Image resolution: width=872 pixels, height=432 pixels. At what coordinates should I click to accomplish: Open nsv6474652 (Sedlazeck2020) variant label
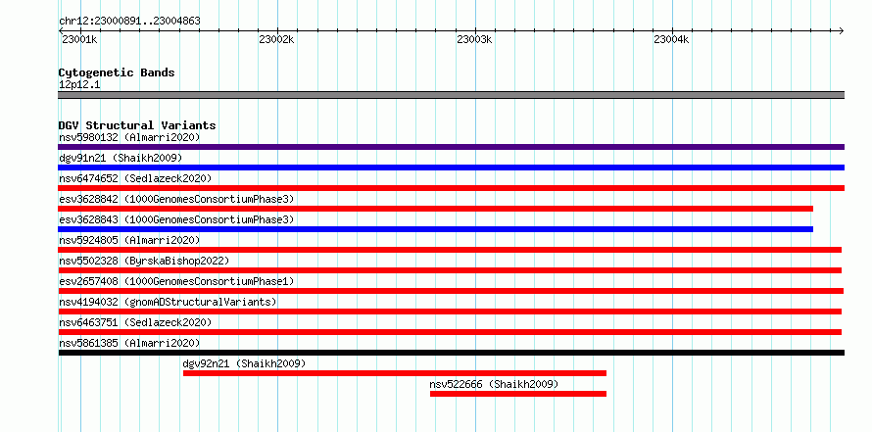point(135,178)
